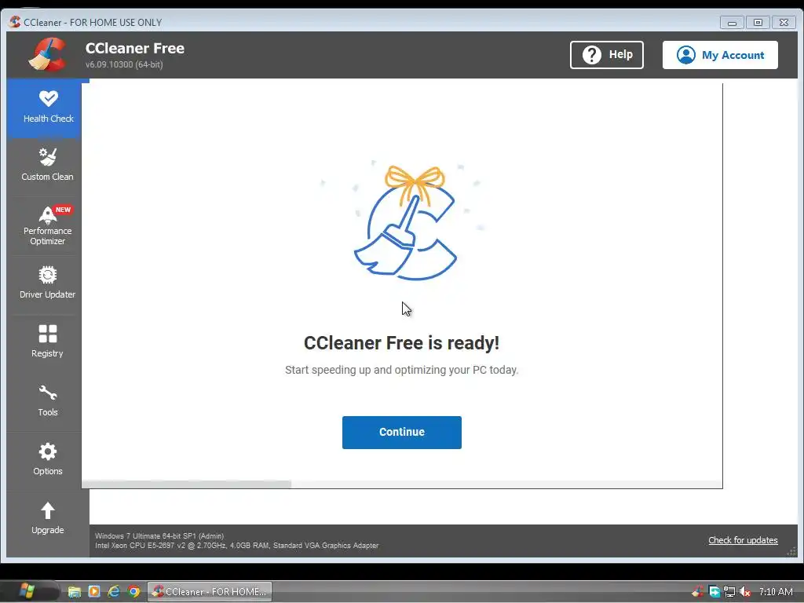Click the CCleaner system tray icon
Image resolution: width=804 pixels, height=603 pixels.
(698, 592)
